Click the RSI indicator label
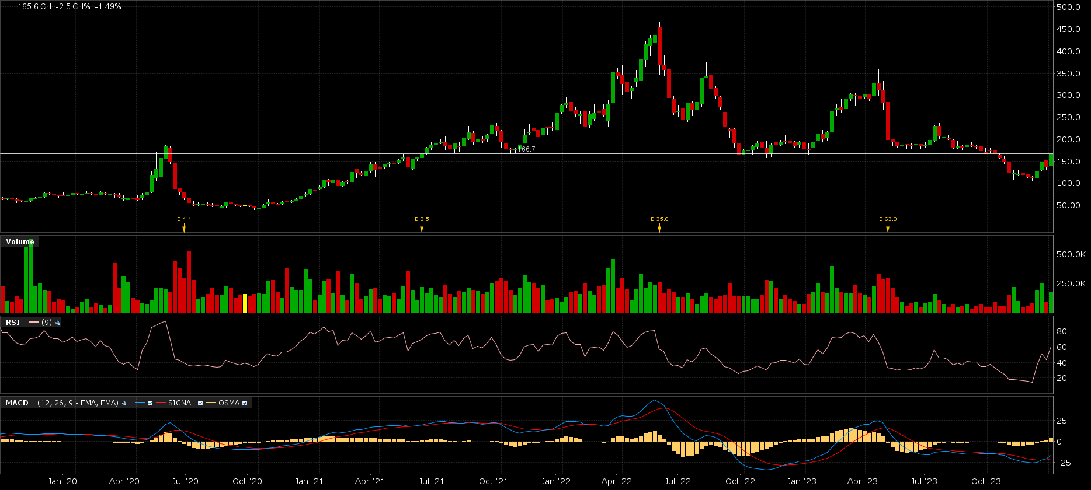1091x490 pixels. 12,323
